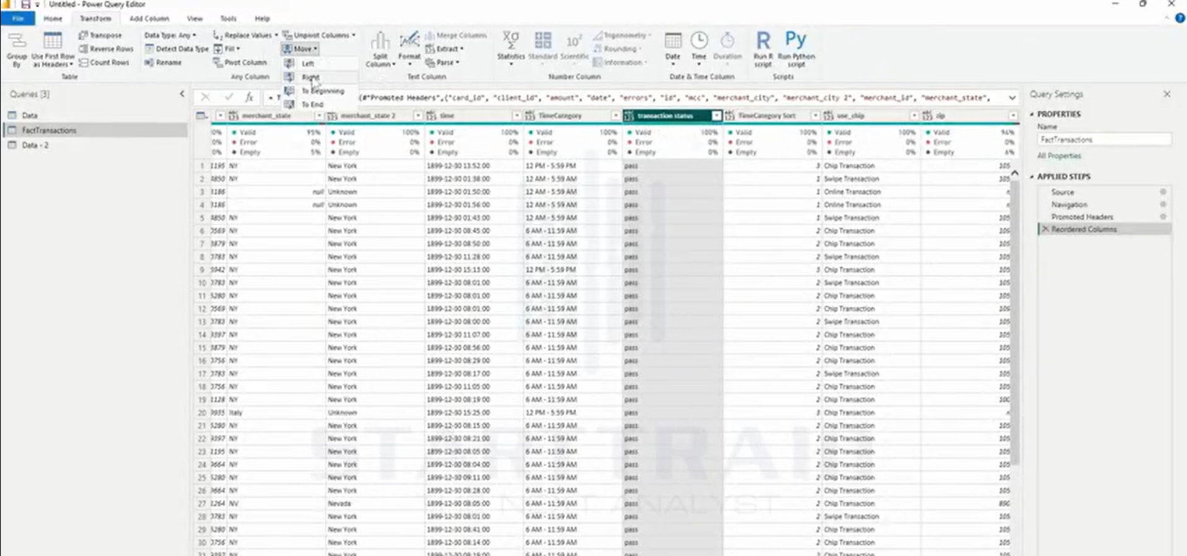Viewport: 1187px width, 556px height.
Task: Click the fx formula icon
Action: [x=249, y=97]
